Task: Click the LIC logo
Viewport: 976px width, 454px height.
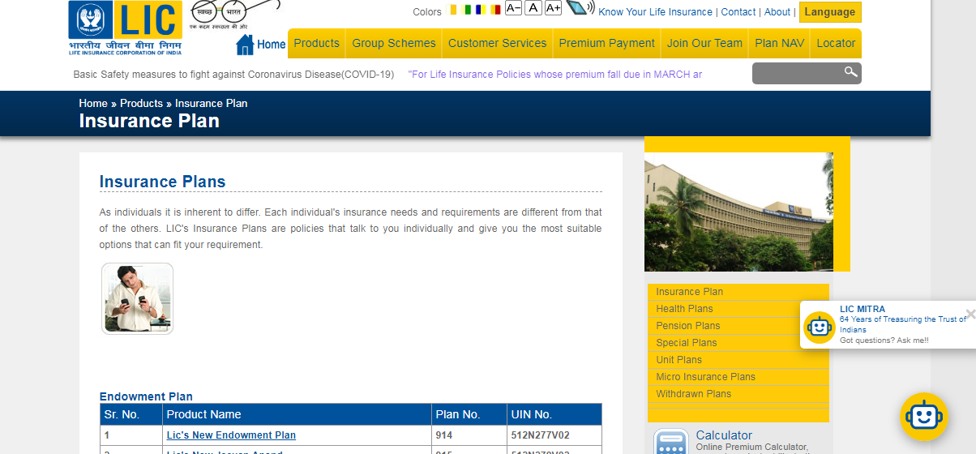Action: (x=125, y=28)
